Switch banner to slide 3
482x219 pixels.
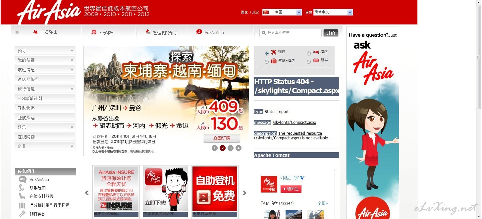click(231, 148)
